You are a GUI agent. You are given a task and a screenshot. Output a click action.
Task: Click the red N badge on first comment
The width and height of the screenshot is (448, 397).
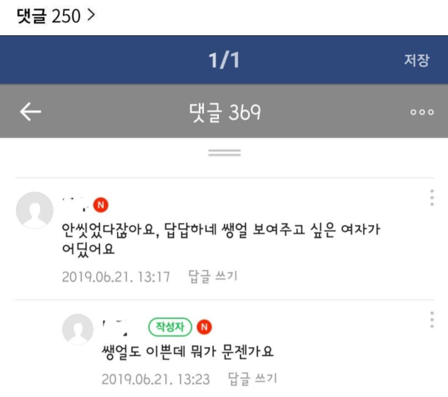101,205
